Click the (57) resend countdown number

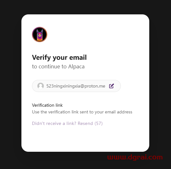click(x=98, y=123)
